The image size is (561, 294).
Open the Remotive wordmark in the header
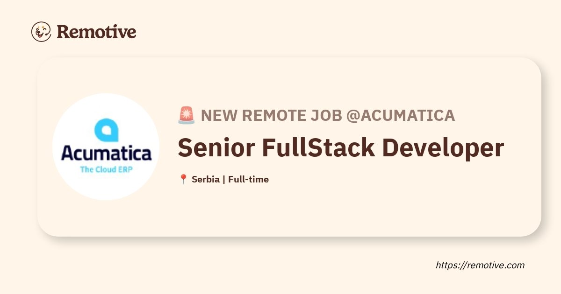(x=96, y=32)
